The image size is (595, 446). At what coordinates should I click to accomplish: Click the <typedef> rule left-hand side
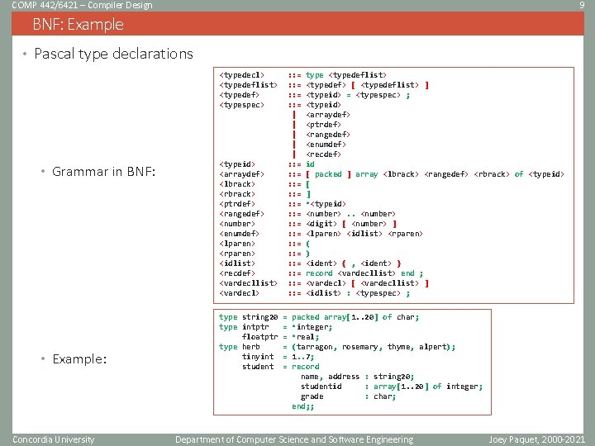240,95
